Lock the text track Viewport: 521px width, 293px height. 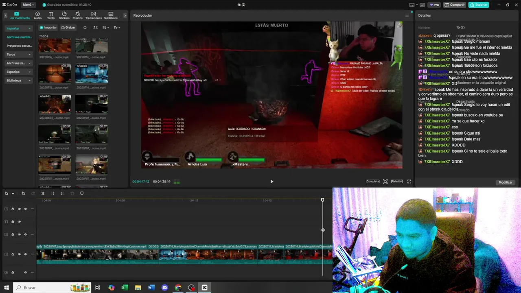coord(13,222)
